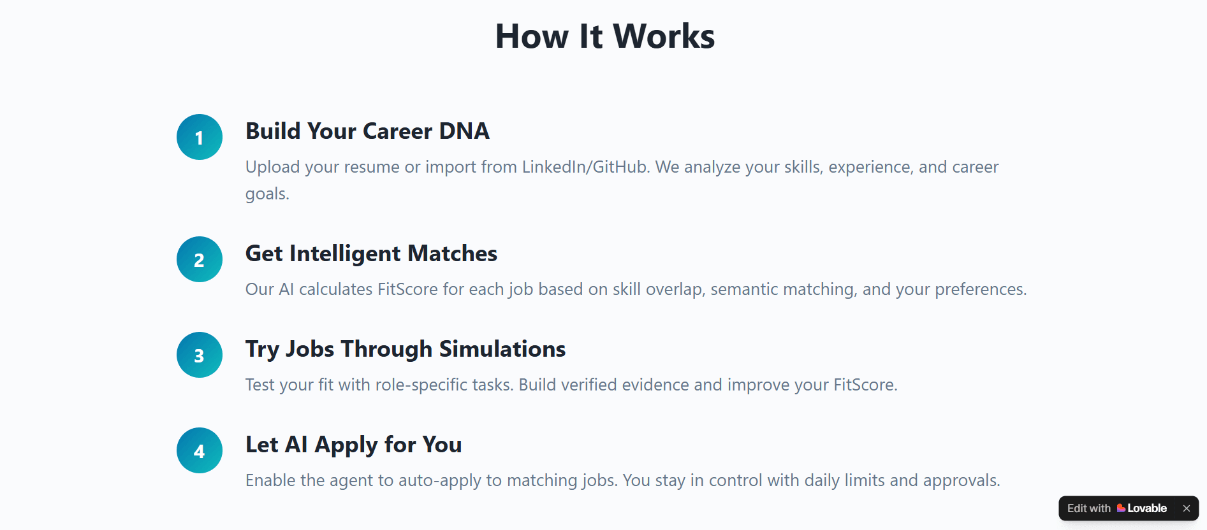This screenshot has width=1207, height=530.
Task: Dismiss the Edit with Lovable badge
Action: click(1187, 508)
